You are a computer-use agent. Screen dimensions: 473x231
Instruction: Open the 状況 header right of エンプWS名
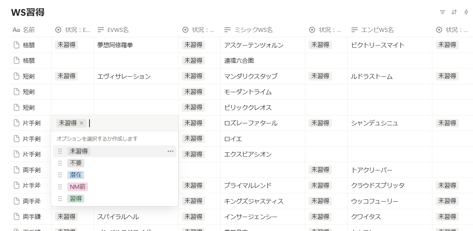click(453, 30)
